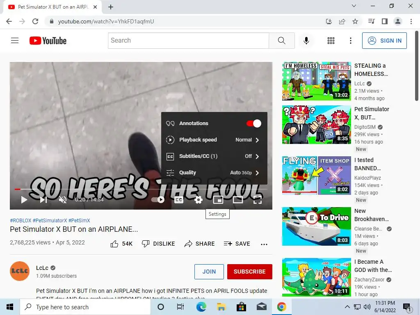This screenshot has height=315, width=420.
Task: Click the DISLIKE thumbs down button
Action: pyautogui.click(x=158, y=244)
